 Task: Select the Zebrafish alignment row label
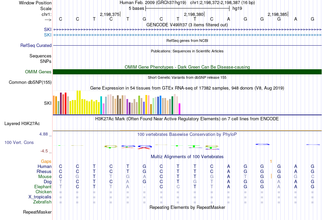42,202
